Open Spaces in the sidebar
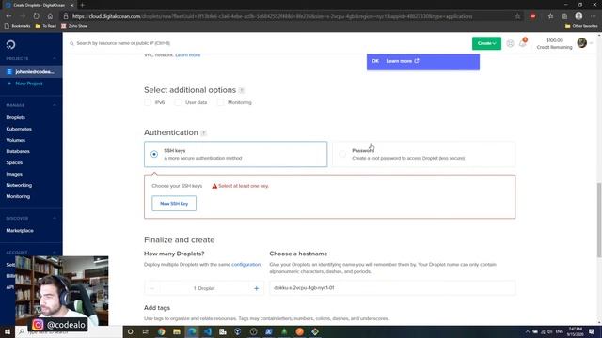 pyautogui.click(x=14, y=162)
